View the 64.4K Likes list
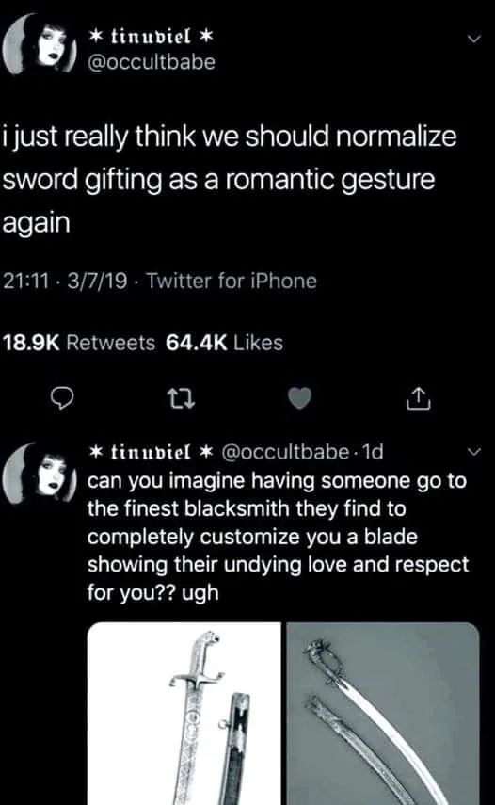The width and height of the screenshot is (495, 805). 224,343
